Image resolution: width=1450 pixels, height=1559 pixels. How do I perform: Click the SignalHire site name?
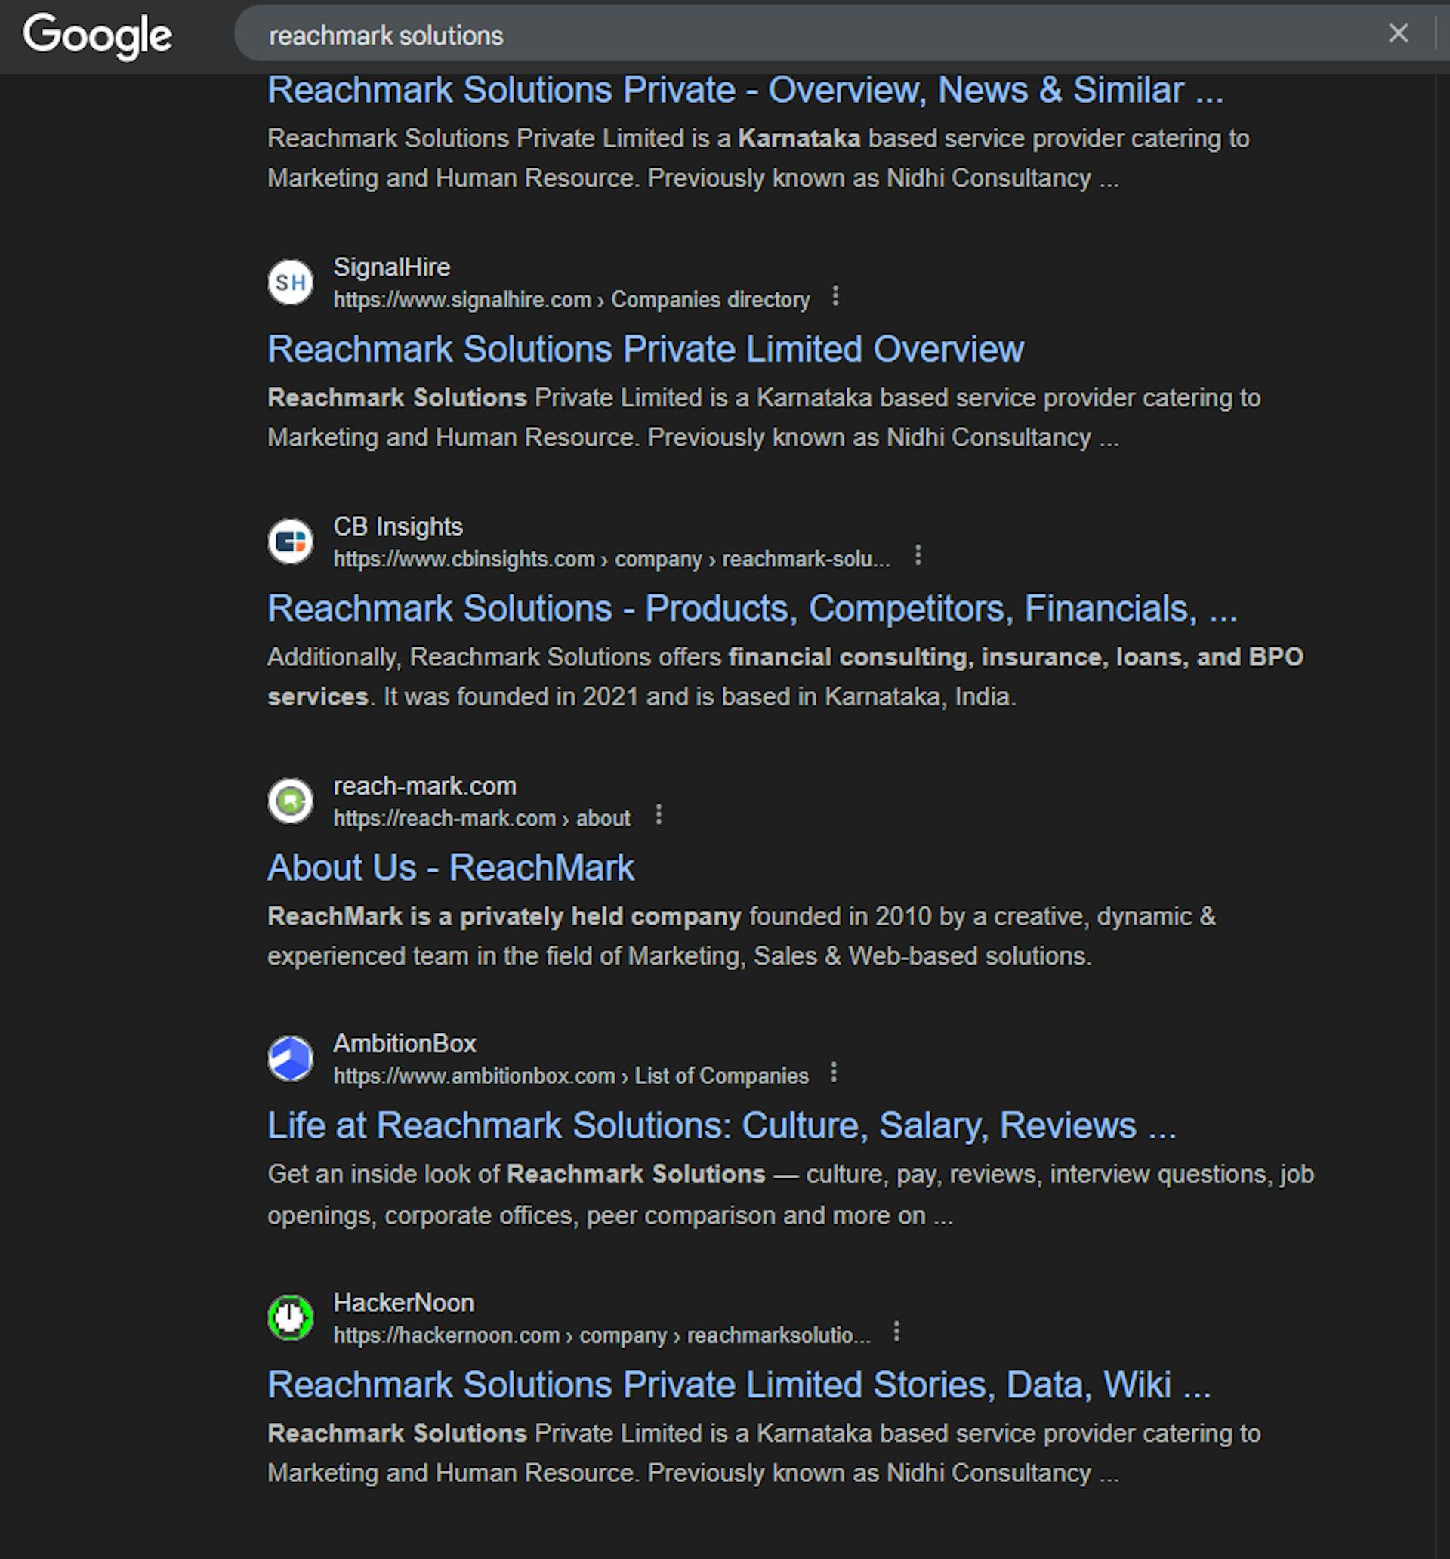[391, 268]
